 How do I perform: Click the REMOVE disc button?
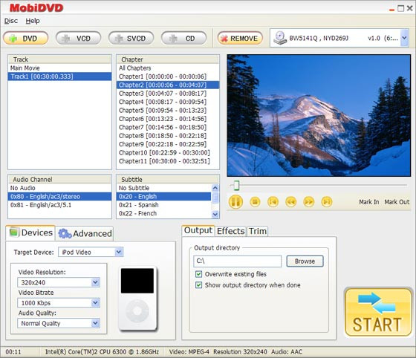240,39
